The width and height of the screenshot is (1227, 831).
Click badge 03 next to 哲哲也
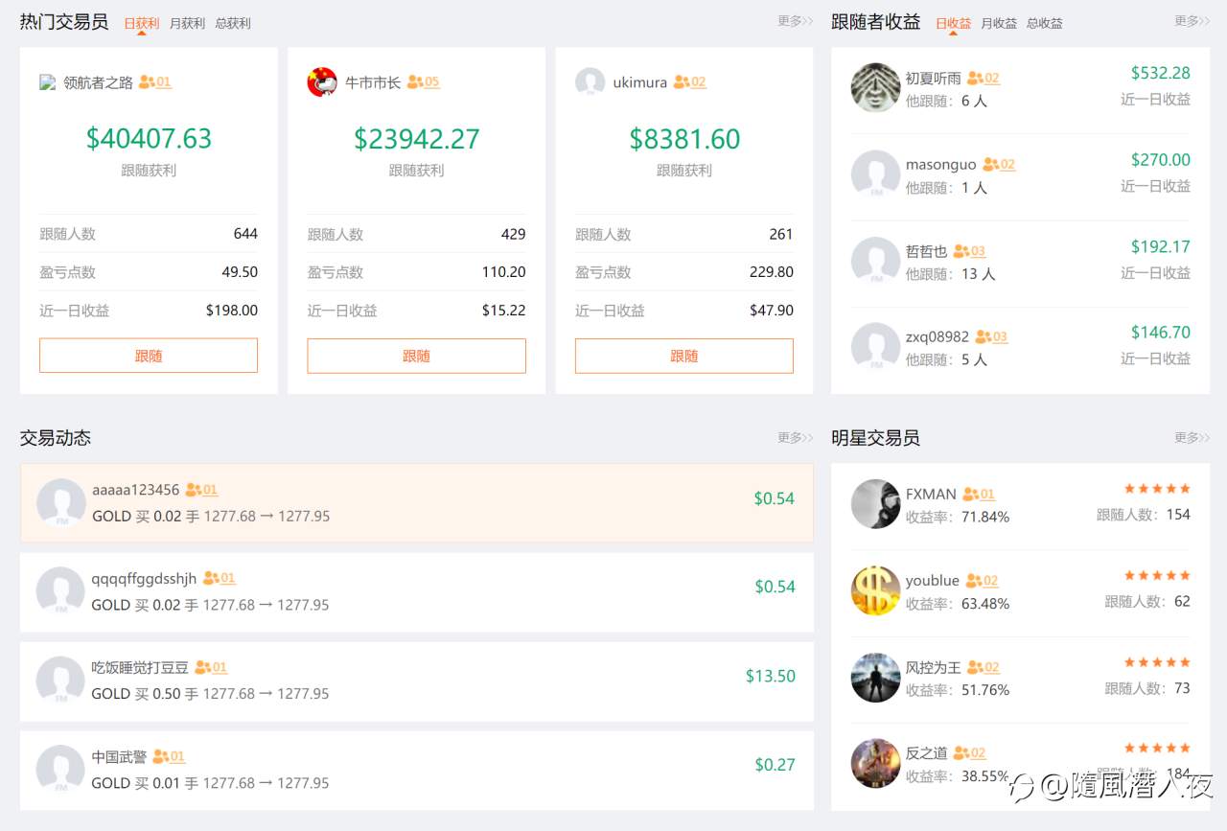[969, 251]
